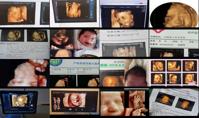Select the early embryo image on the monitor
This screenshot has width=199, height=118.
click(75, 100)
